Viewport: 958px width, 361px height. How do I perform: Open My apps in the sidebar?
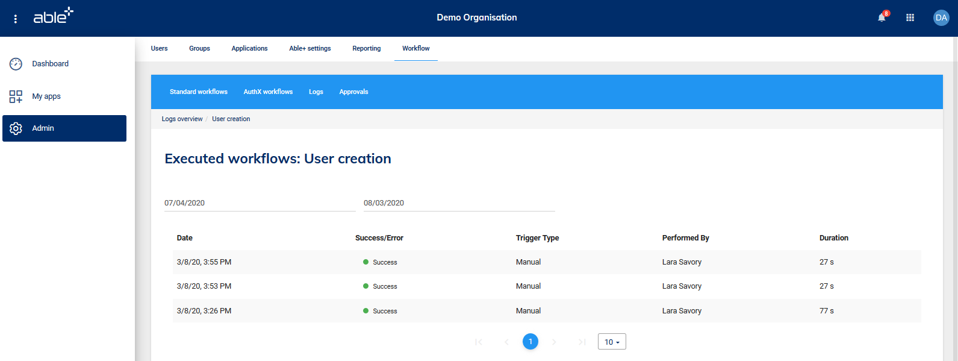[x=46, y=96]
